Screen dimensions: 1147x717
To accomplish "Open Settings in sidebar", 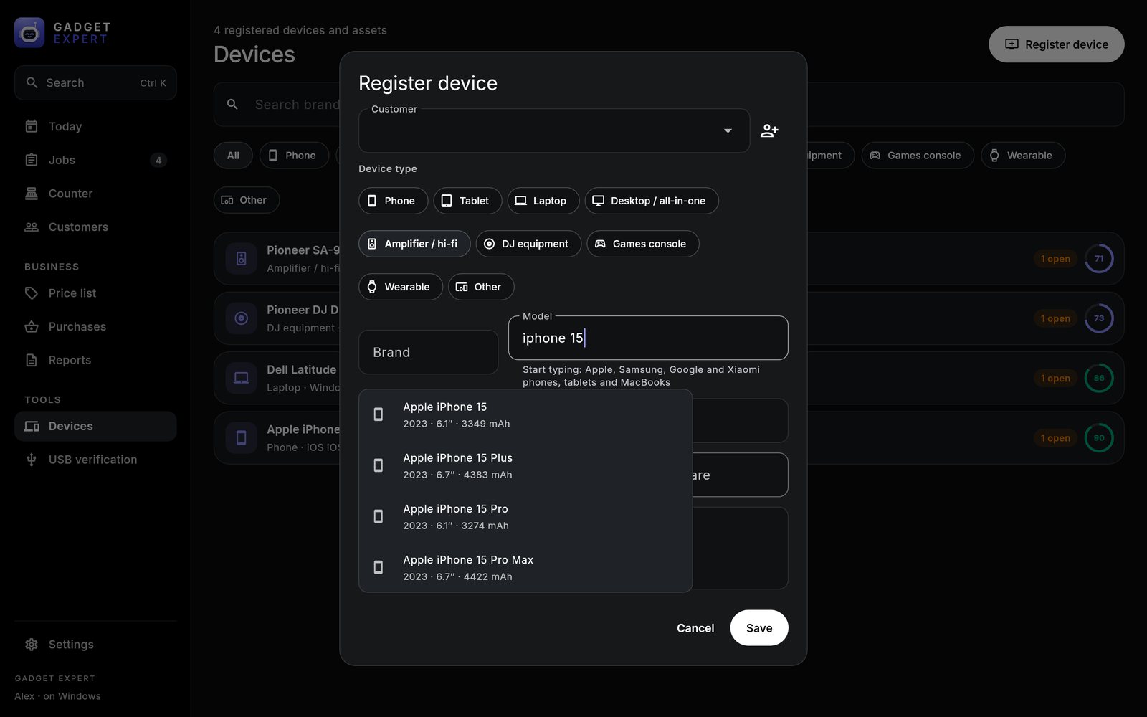I will pos(95,645).
